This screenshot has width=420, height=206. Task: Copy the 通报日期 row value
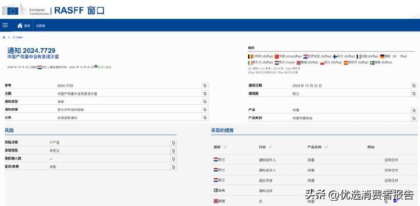pos(414,85)
